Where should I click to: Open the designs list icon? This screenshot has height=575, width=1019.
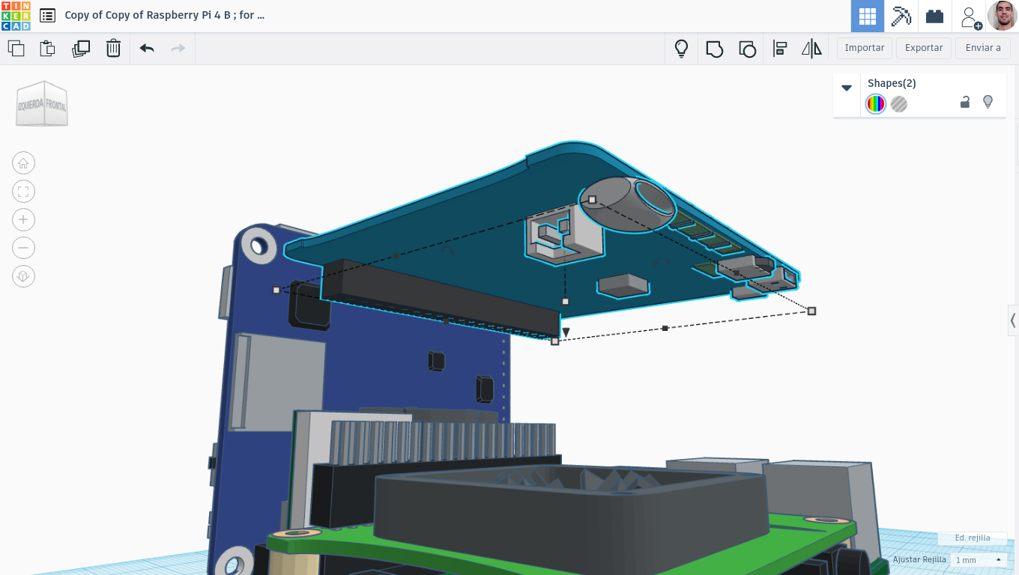(47, 15)
